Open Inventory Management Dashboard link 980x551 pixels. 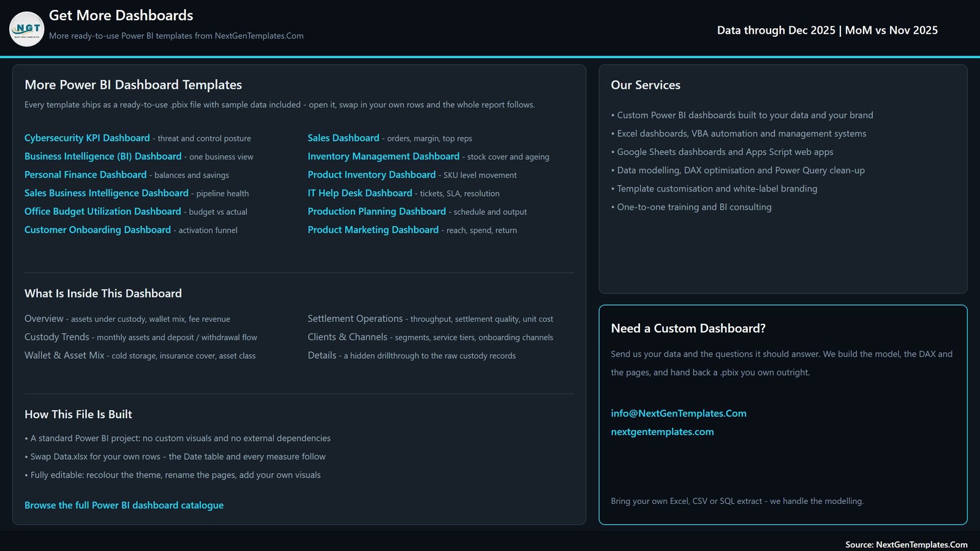pos(383,157)
